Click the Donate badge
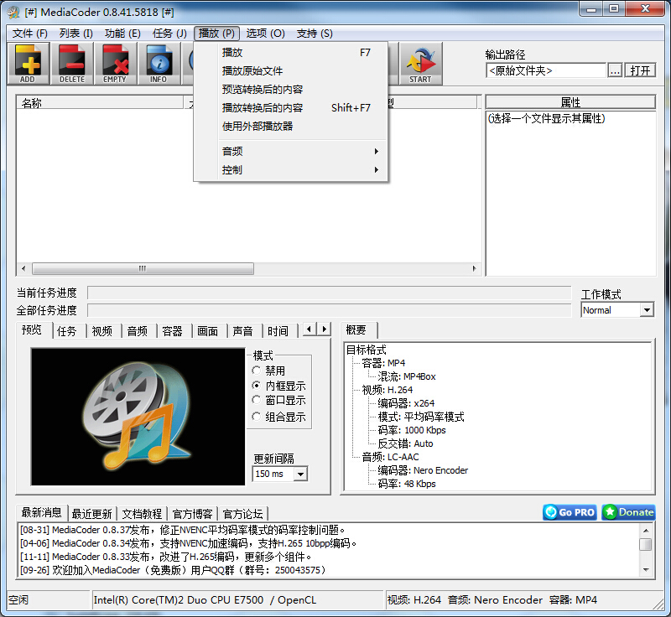671x617 pixels. pos(628,512)
